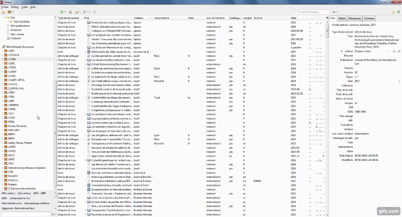The image size is (402, 217).
Task: Open the Auteur creator type dropdown arrow
Action: [x=342, y=51]
